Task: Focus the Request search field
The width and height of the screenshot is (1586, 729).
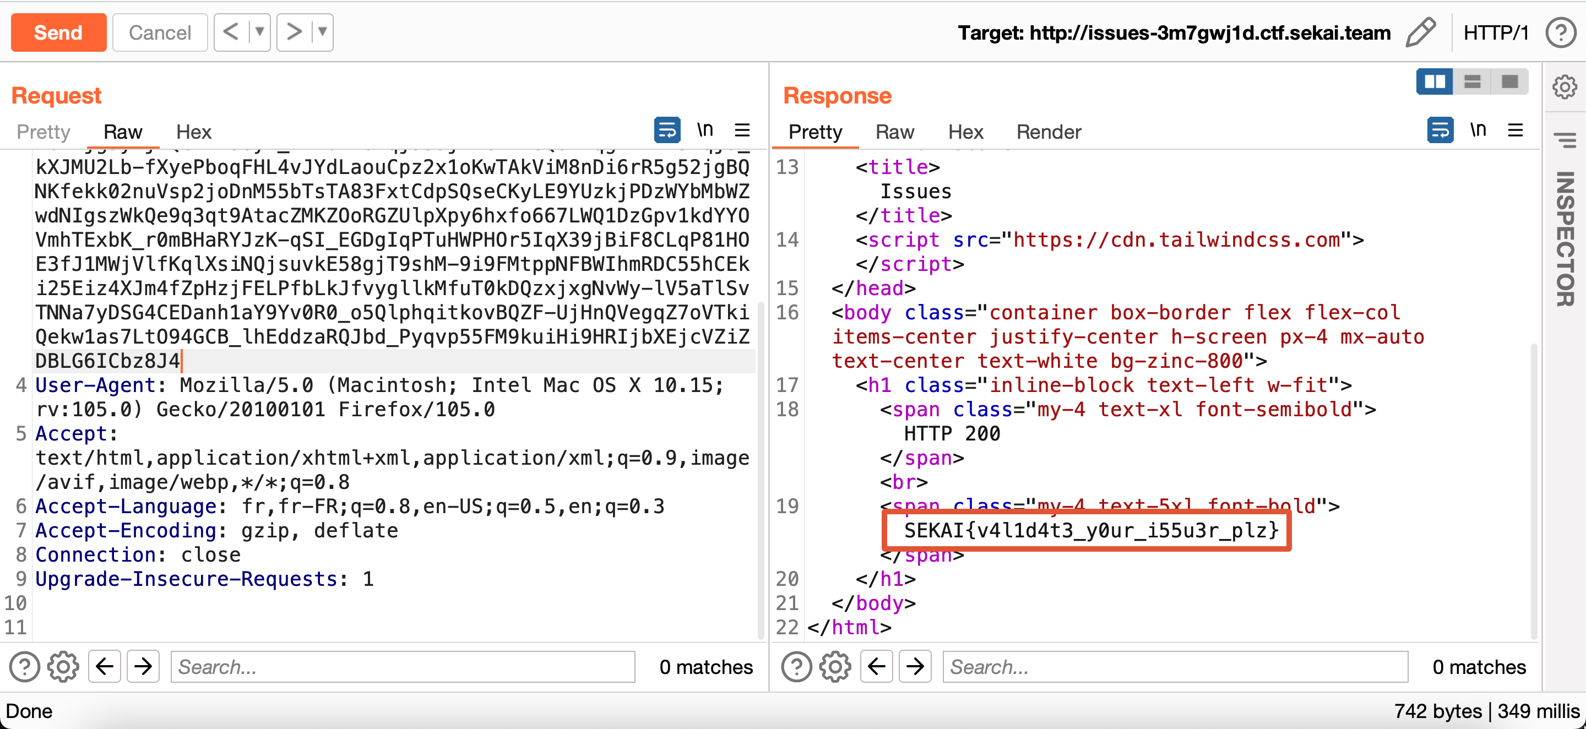Action: [403, 667]
